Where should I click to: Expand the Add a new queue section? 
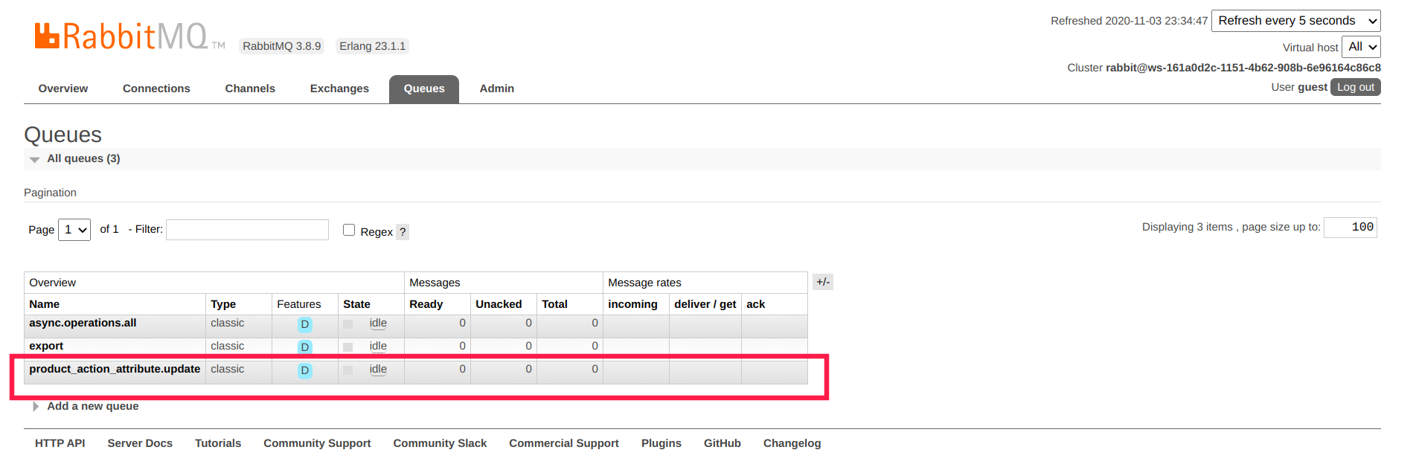tap(92, 406)
